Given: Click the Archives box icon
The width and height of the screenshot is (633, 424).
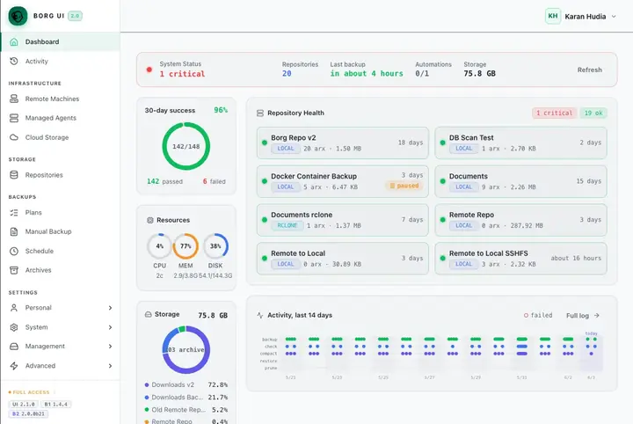Looking at the screenshot, I should tap(14, 270).
